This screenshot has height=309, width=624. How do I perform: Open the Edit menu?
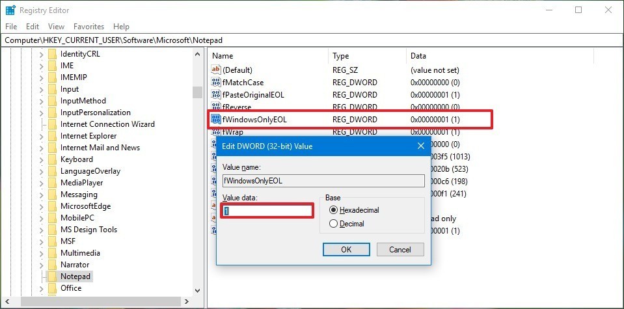(x=33, y=27)
